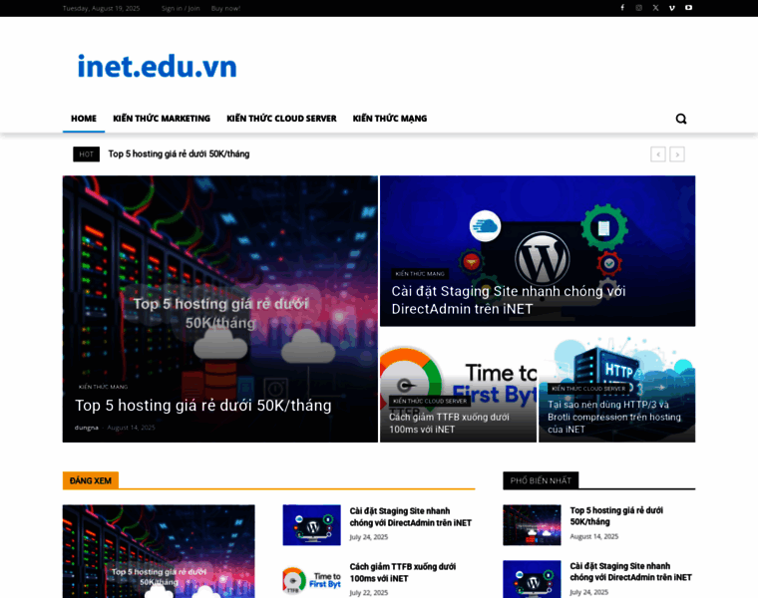Screen dimensions: 758x598
Task: Open WordPress thumbnail in PHỔ BIẾN NHẤT
Action: (532, 579)
